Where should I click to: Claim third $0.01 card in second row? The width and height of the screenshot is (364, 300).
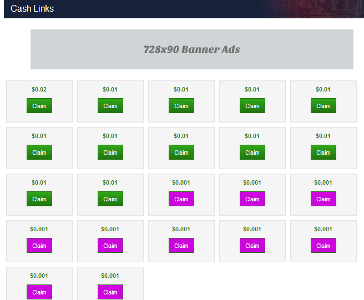[x=181, y=152]
